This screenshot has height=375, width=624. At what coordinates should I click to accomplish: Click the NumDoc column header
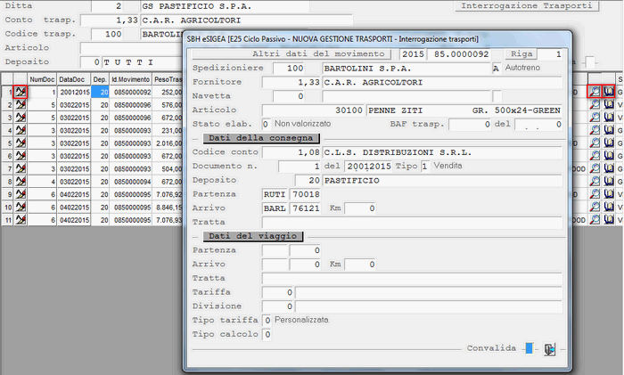coord(42,79)
